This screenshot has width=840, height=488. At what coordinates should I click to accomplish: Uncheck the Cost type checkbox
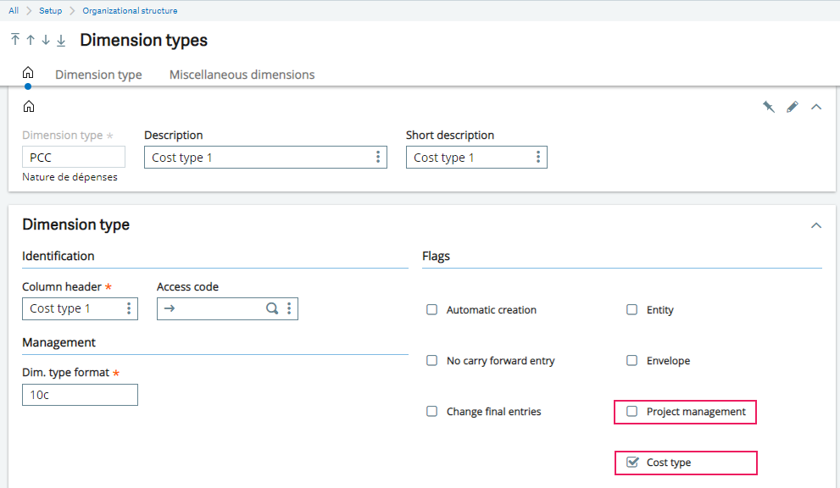click(632, 463)
